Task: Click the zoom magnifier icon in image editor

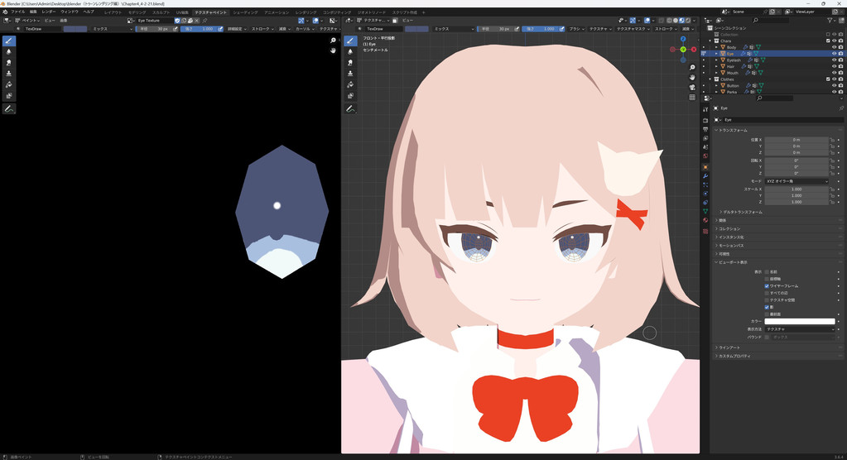Action: [x=334, y=41]
